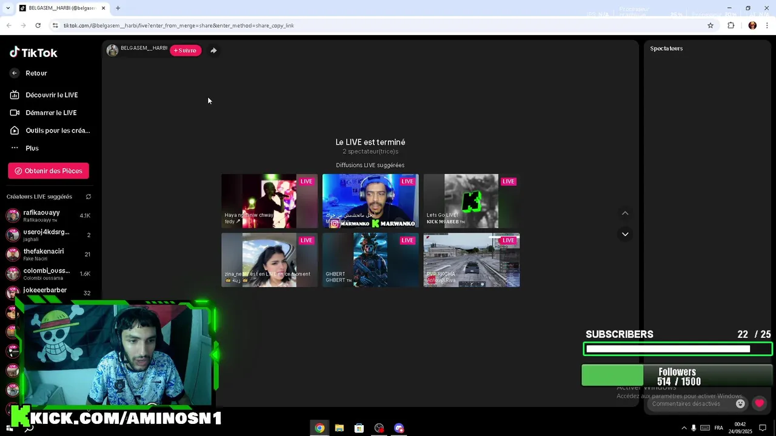Click the Spectateurs panel header

coord(666,48)
